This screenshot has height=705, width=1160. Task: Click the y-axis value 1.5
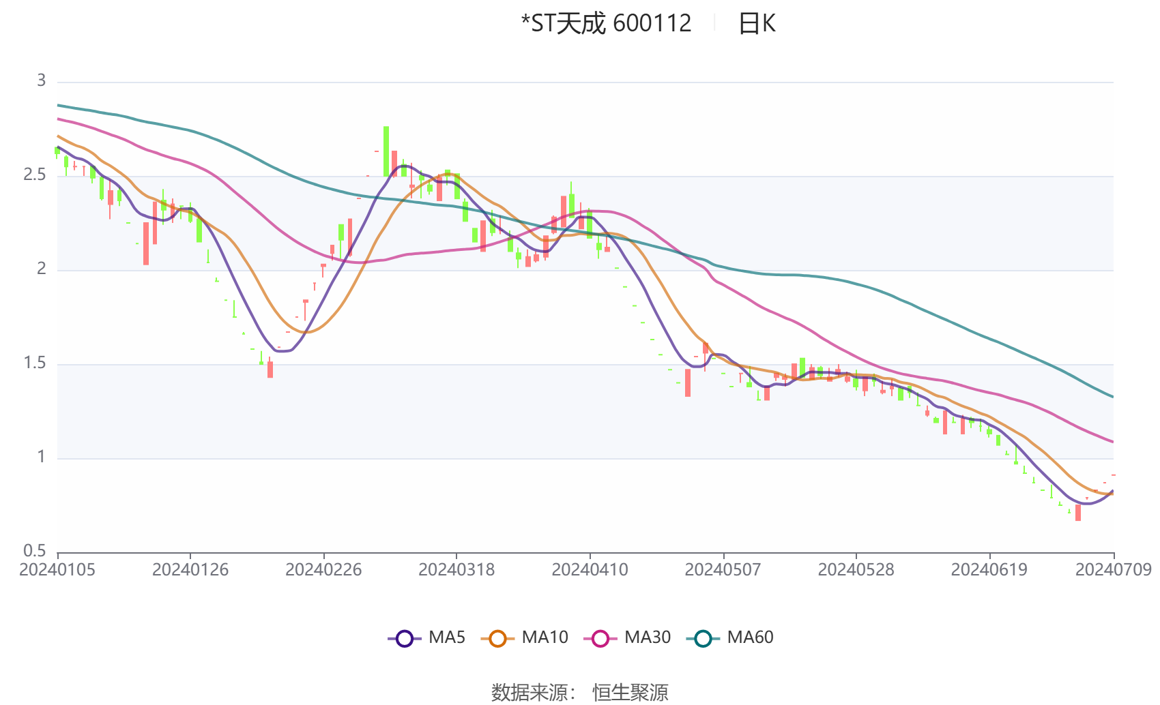click(35, 363)
